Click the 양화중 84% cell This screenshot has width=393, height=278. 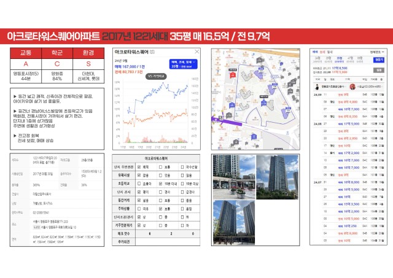click(x=57, y=76)
